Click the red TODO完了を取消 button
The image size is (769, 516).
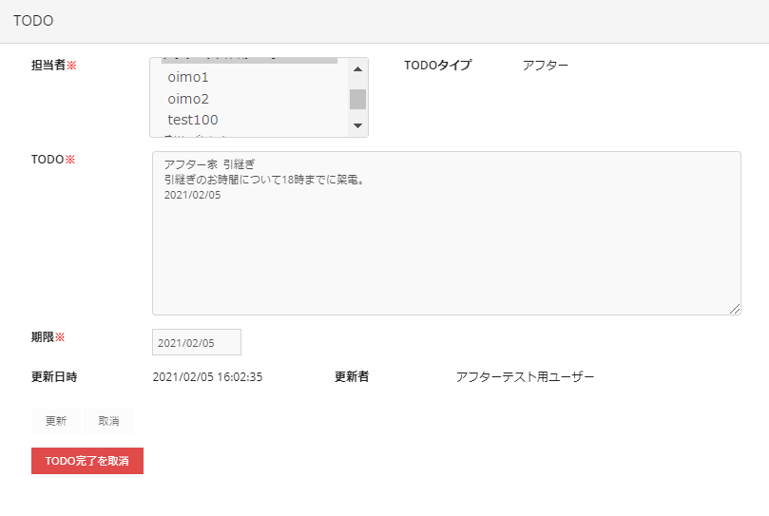pyautogui.click(x=87, y=461)
